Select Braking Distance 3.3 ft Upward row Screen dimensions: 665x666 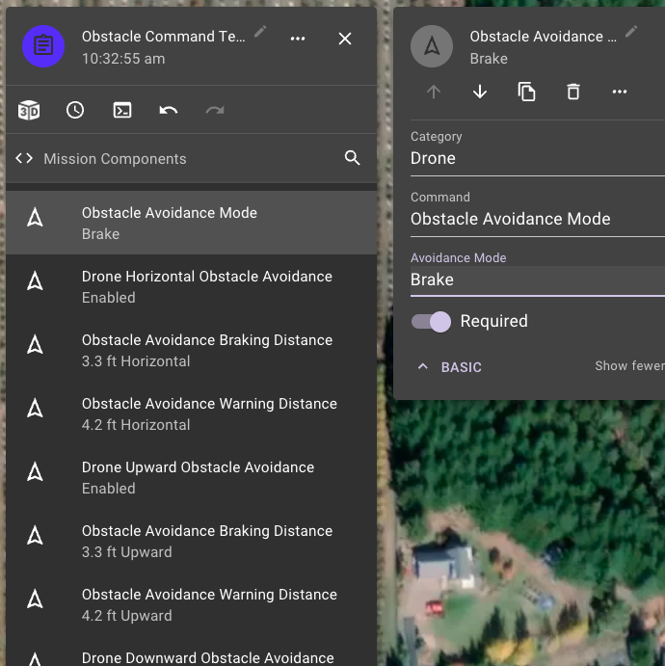pyautogui.click(x=191, y=541)
